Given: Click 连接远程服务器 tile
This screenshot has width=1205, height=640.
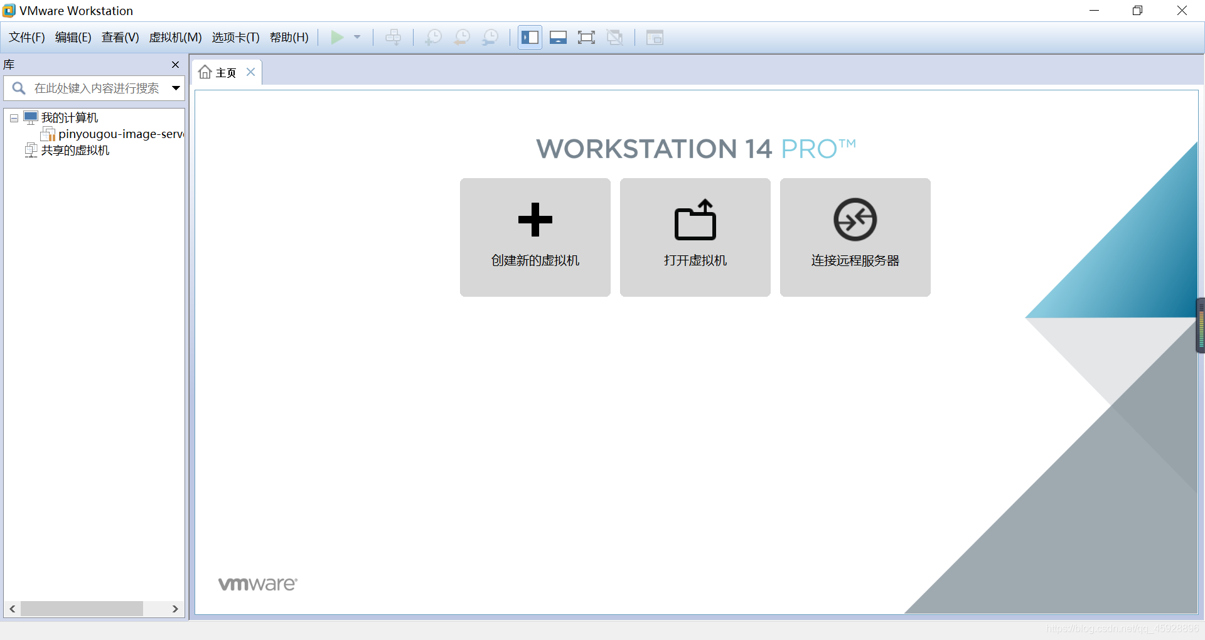Looking at the screenshot, I should [x=855, y=237].
